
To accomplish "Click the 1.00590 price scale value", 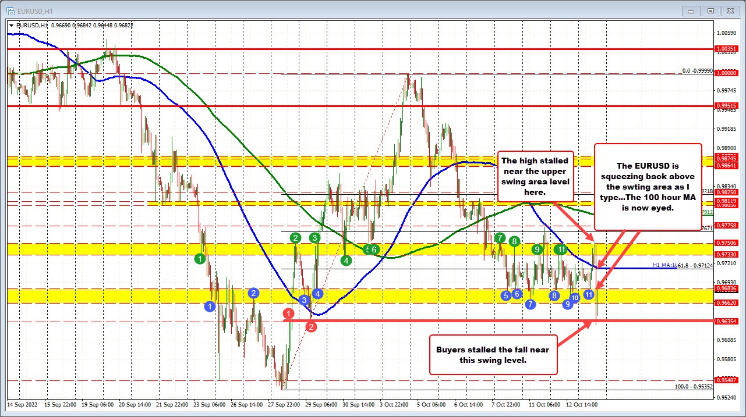I will [x=726, y=33].
